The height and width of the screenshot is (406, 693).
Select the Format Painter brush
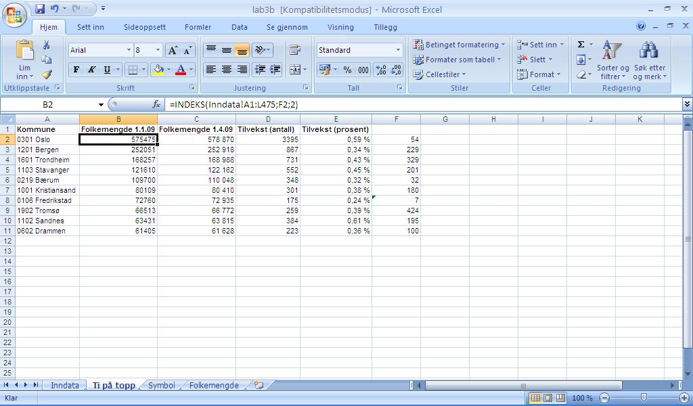47,74
